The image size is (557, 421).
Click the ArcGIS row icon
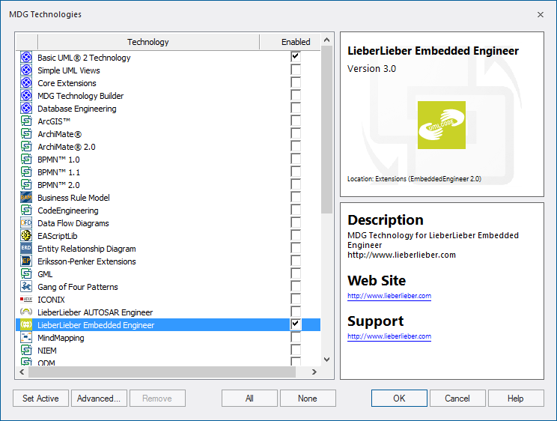[26, 121]
